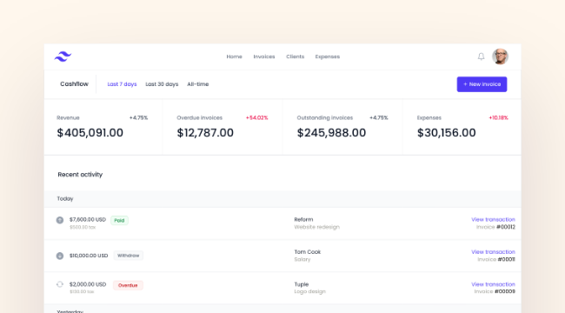Click the $2,000.00 USD amount

point(88,284)
